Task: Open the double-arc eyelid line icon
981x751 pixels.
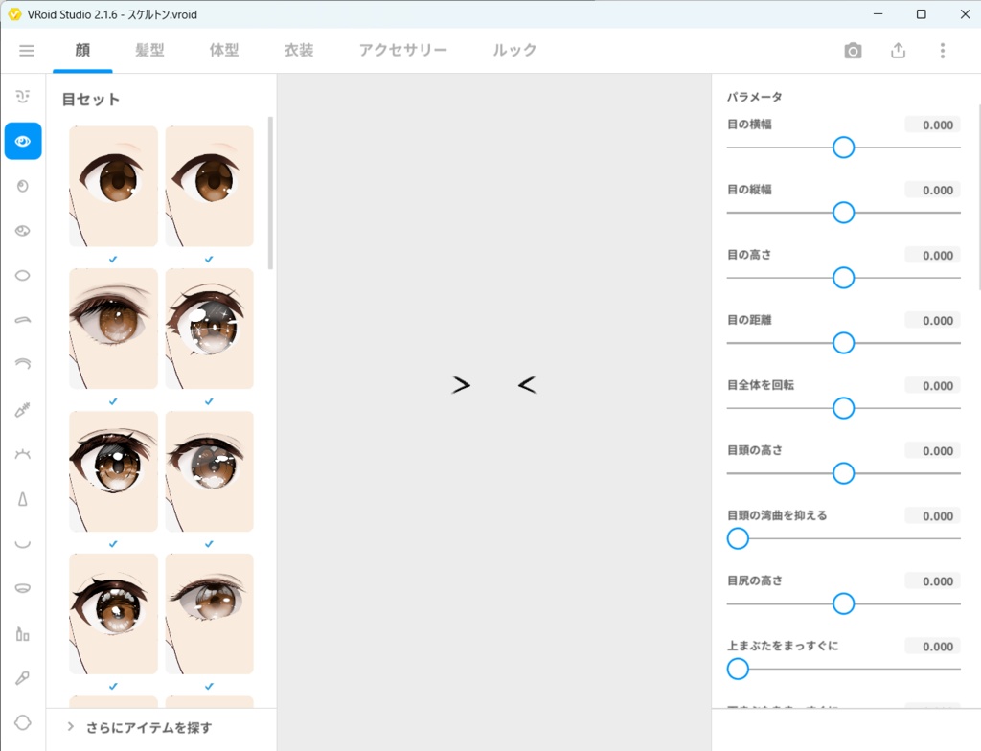Action: pyautogui.click(x=23, y=364)
